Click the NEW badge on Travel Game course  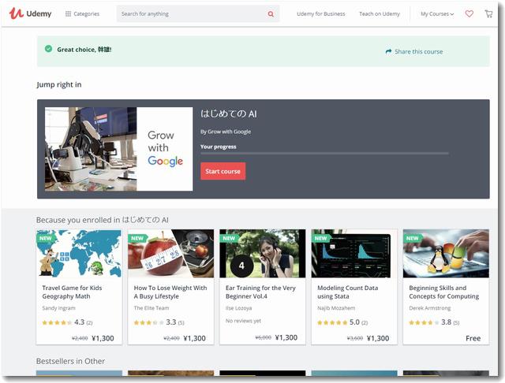[x=46, y=238]
